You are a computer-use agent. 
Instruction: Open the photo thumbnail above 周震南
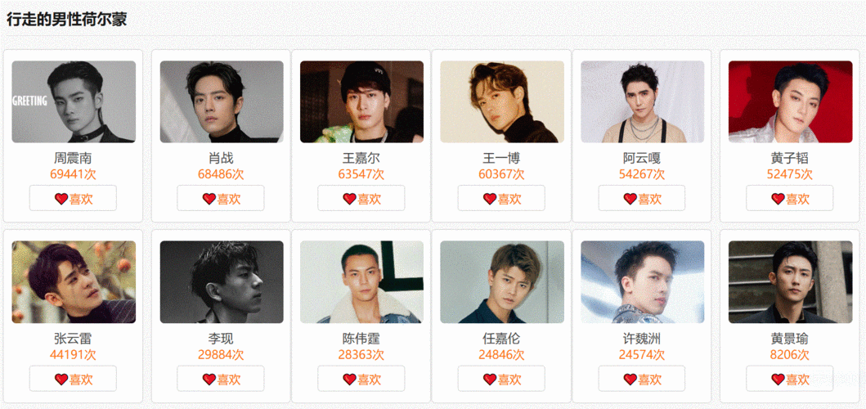[x=74, y=102]
